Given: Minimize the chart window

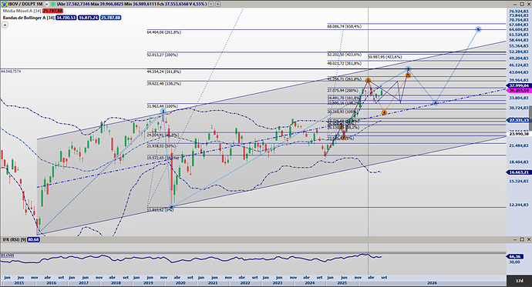Looking at the screenshot, I should point(515,4).
